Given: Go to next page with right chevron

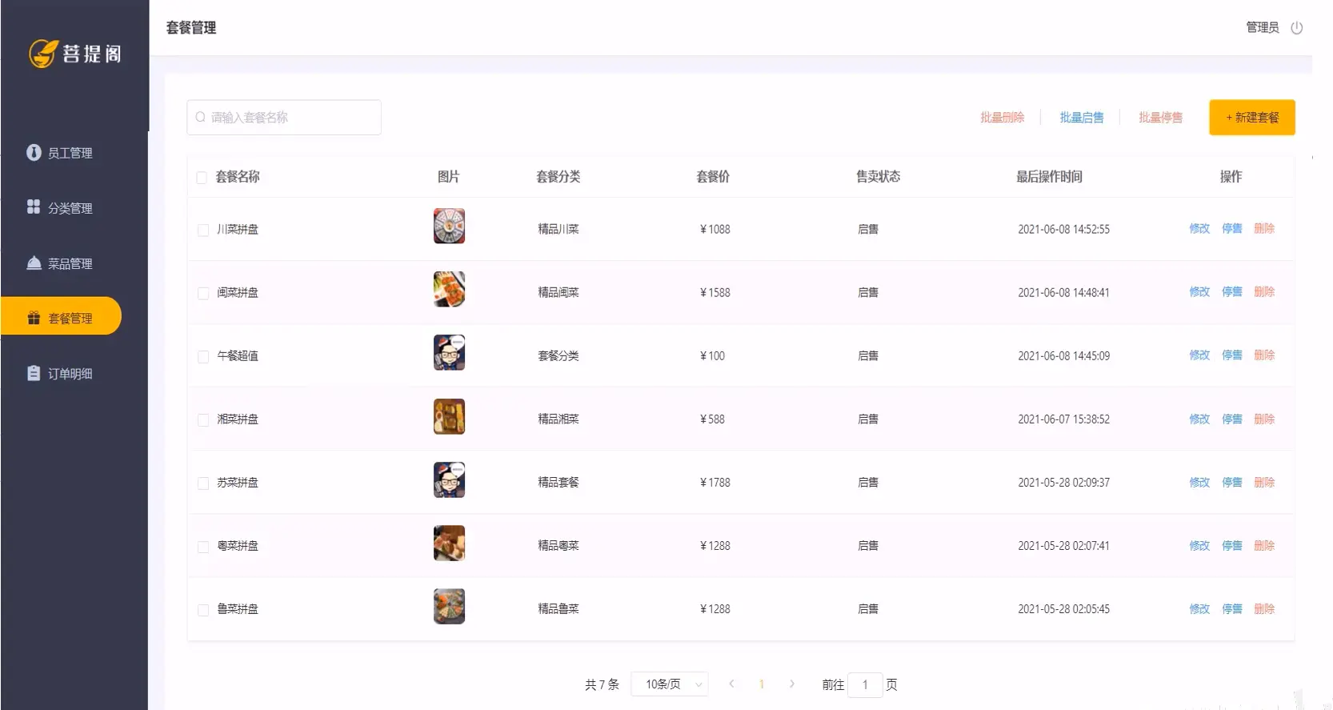Looking at the screenshot, I should [792, 684].
